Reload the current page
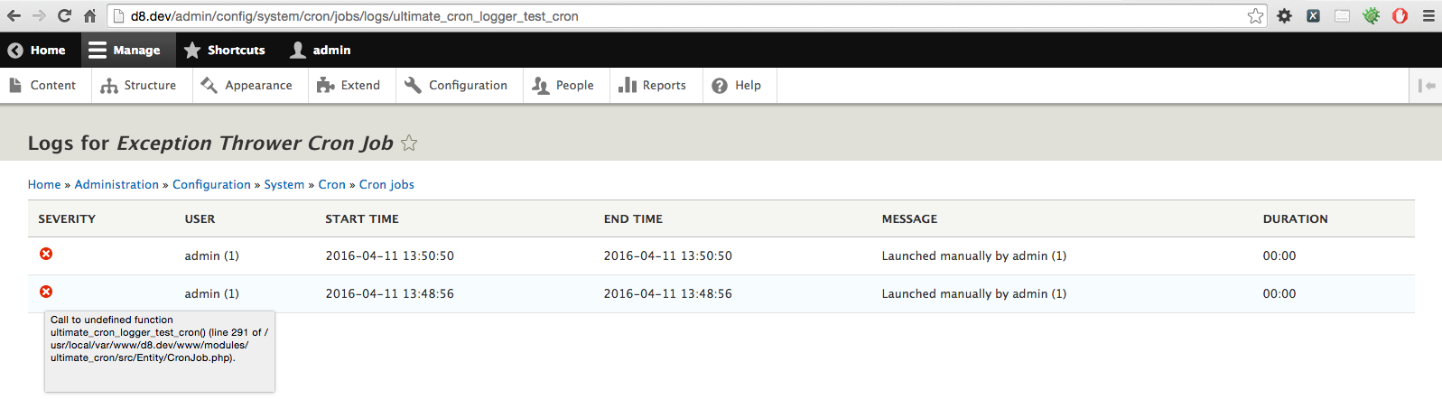 (64, 15)
